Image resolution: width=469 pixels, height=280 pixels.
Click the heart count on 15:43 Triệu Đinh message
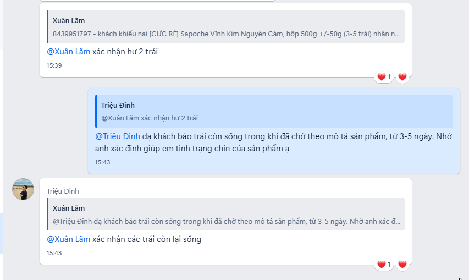click(x=384, y=265)
